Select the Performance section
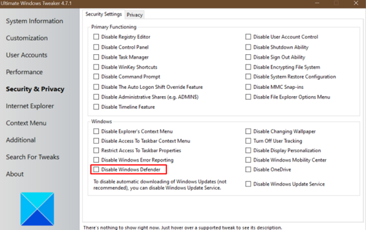The width and height of the screenshot is (366, 230). pos(24,72)
